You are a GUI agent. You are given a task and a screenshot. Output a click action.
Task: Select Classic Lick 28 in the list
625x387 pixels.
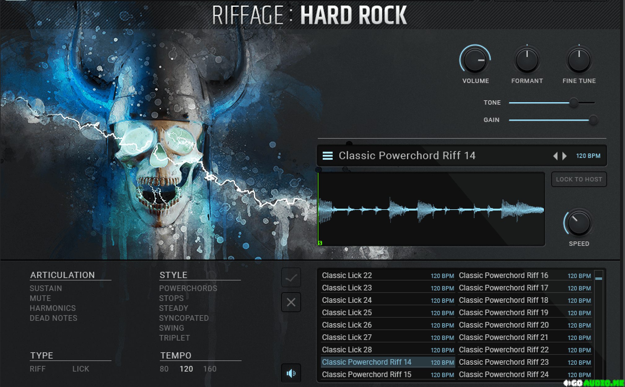tap(388, 350)
